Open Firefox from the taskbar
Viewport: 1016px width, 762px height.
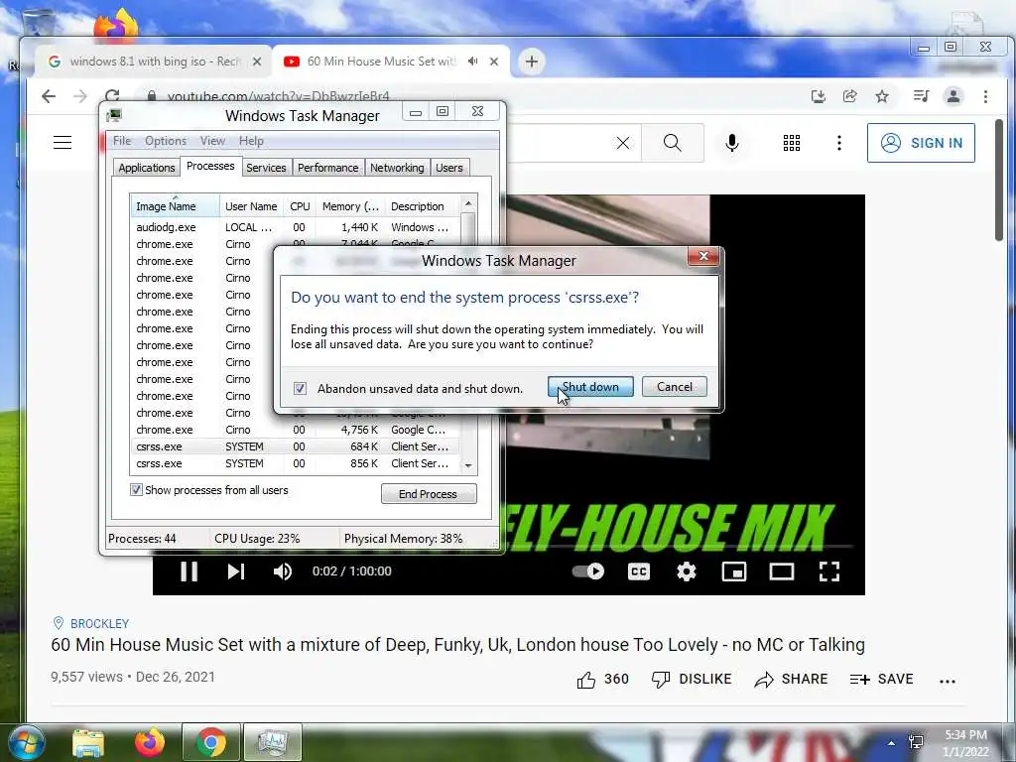[150, 742]
